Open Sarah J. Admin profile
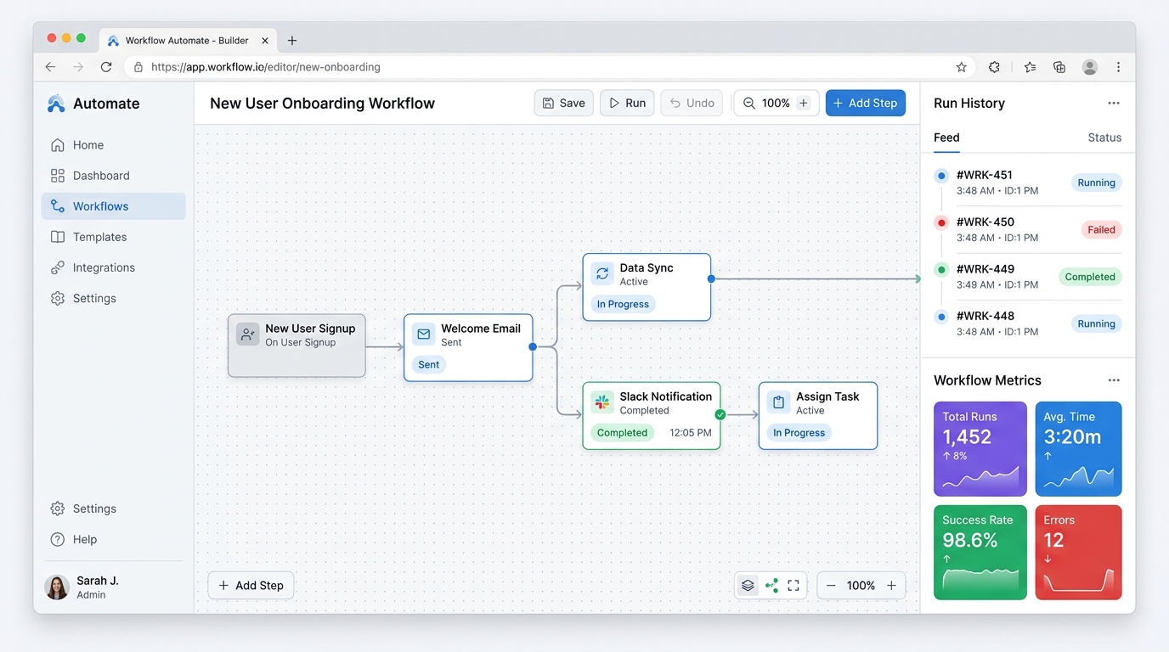This screenshot has height=652, width=1169. pos(112,587)
